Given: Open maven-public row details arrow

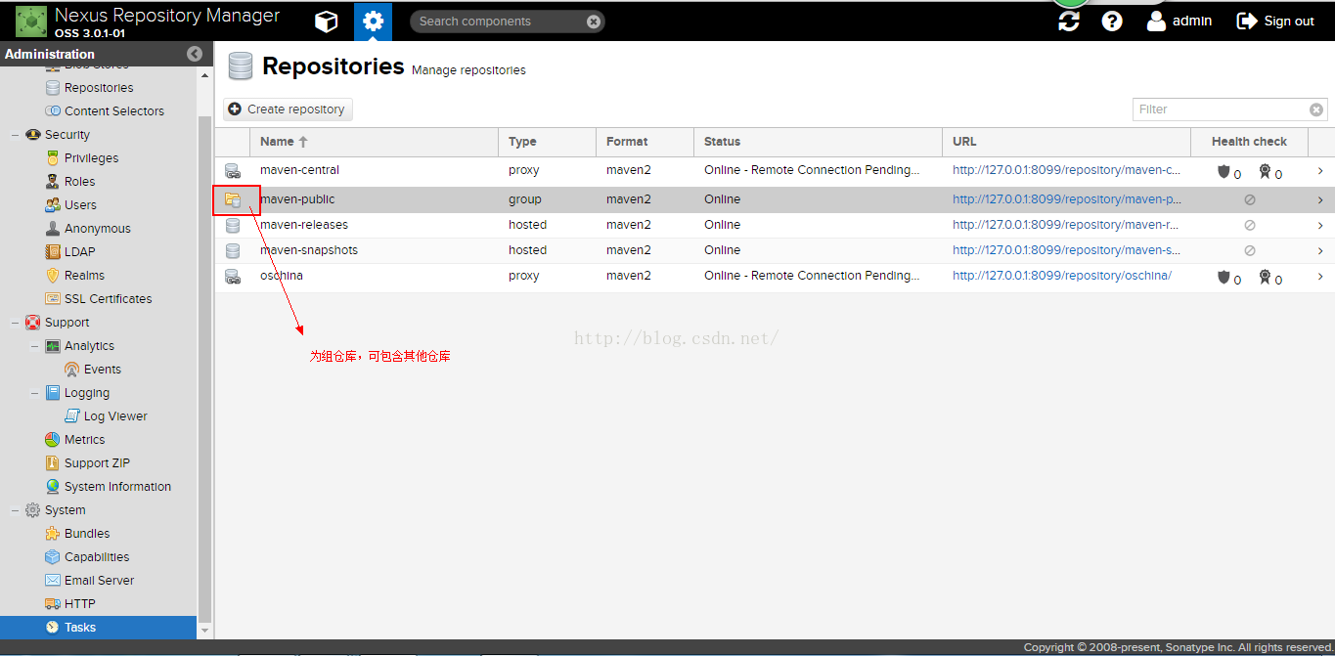Looking at the screenshot, I should pos(1320,200).
